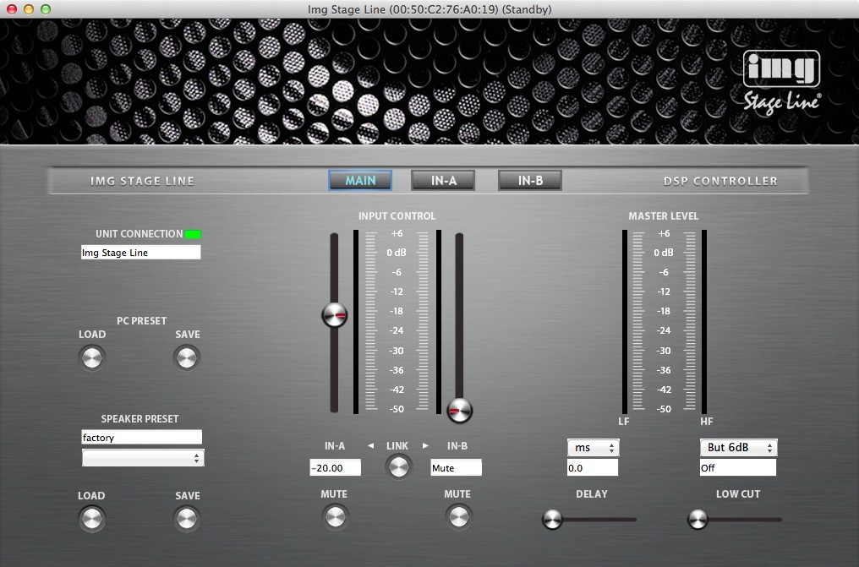Screen dimensions: 859x567
Task: Toggle the LINK button between IN-A and IN-B
Action: pos(398,467)
